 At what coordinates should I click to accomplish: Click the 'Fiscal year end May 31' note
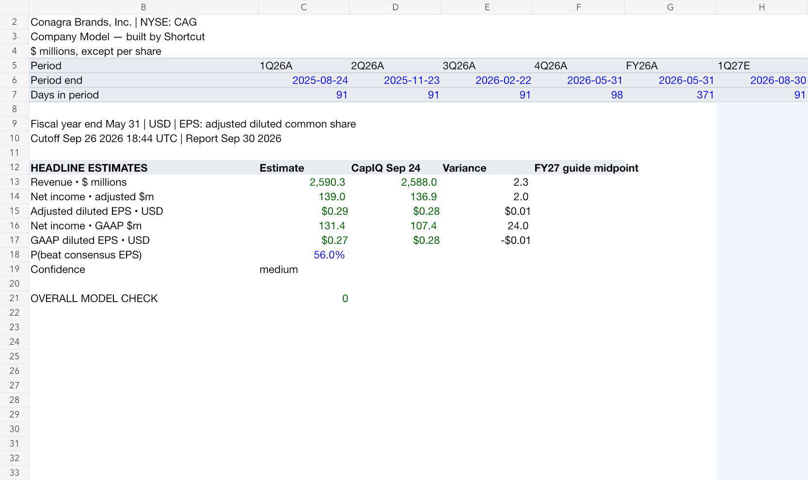coord(193,124)
